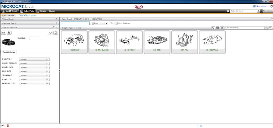The image size is (273, 128).
Task: Click the left panel collapse splitter handle
Action: click(x=59, y=70)
